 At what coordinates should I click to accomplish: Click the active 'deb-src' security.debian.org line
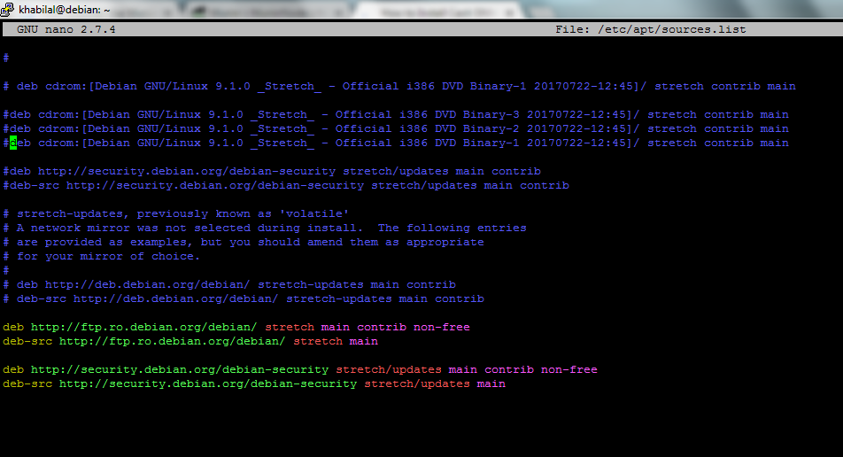[254, 383]
